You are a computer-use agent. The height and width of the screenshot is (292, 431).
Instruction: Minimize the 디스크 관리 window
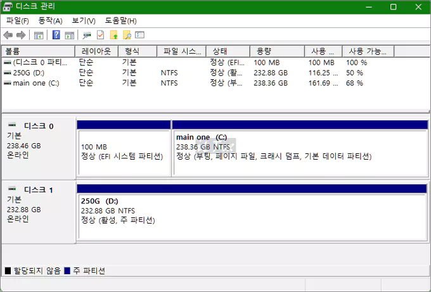click(x=369, y=7)
